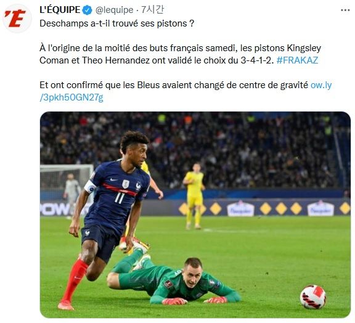Click the football in the photo
Viewport: 355px width, 323px height.
pos(313,296)
